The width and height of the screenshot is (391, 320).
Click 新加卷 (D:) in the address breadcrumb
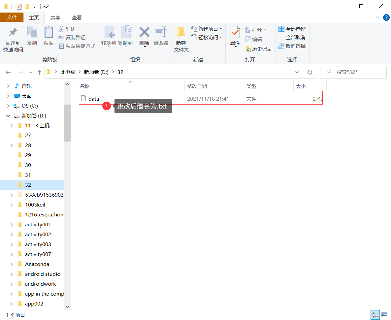pyautogui.click(x=96, y=72)
